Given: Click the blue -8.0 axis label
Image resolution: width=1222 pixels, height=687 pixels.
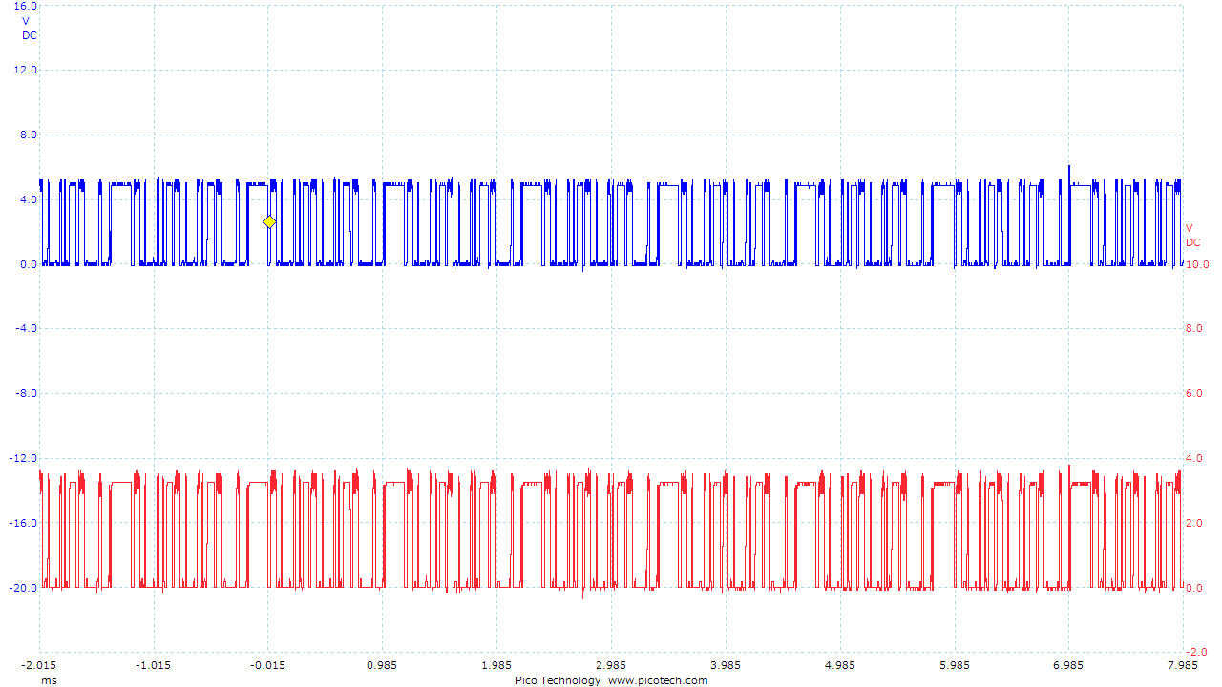Looking at the screenshot, I should pyautogui.click(x=27, y=393).
